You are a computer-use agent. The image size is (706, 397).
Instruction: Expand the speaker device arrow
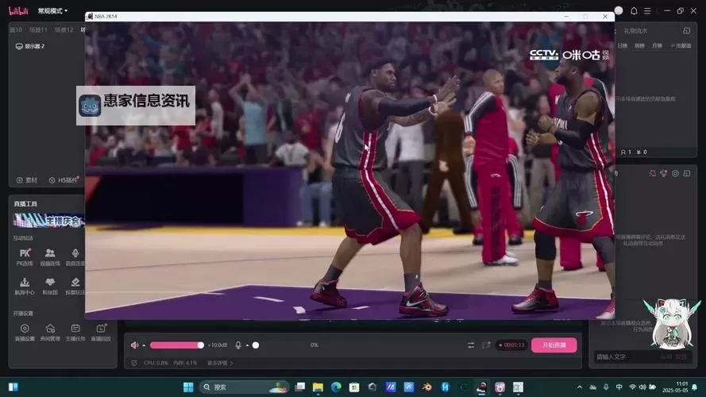click(x=144, y=345)
